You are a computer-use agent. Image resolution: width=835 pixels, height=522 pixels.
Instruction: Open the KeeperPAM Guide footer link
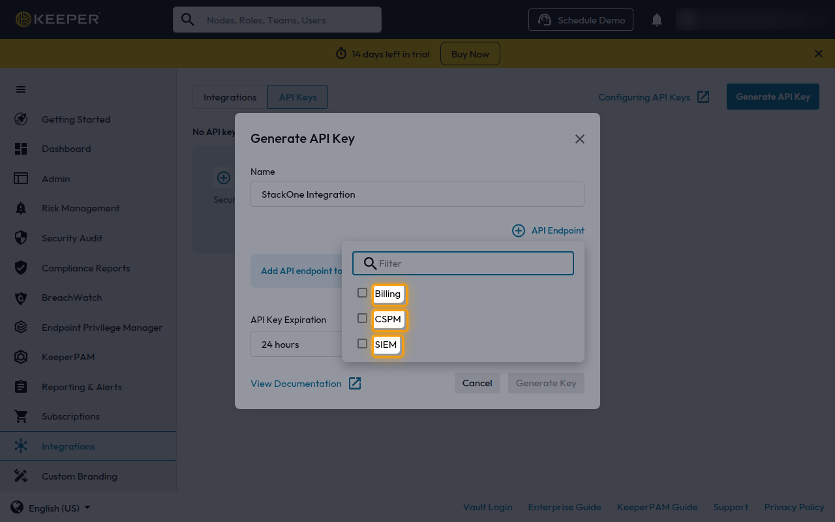tap(658, 507)
